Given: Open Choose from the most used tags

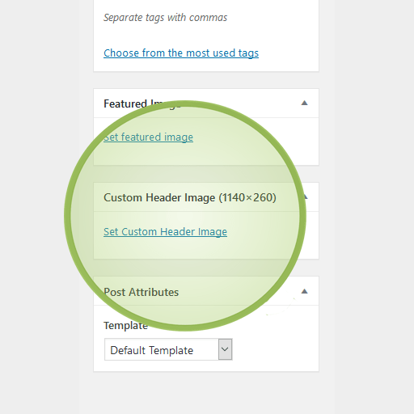Looking at the screenshot, I should pos(181,53).
